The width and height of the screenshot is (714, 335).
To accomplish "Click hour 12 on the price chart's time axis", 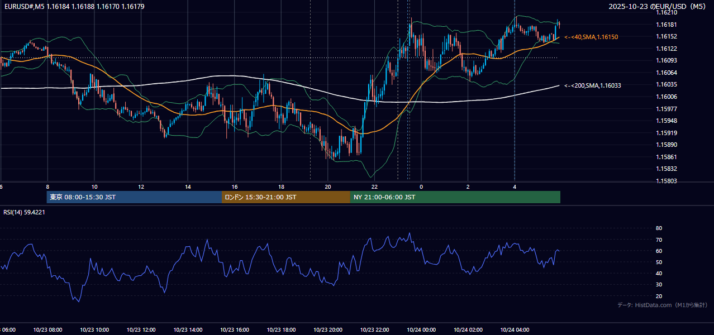I will pyautogui.click(x=141, y=186).
